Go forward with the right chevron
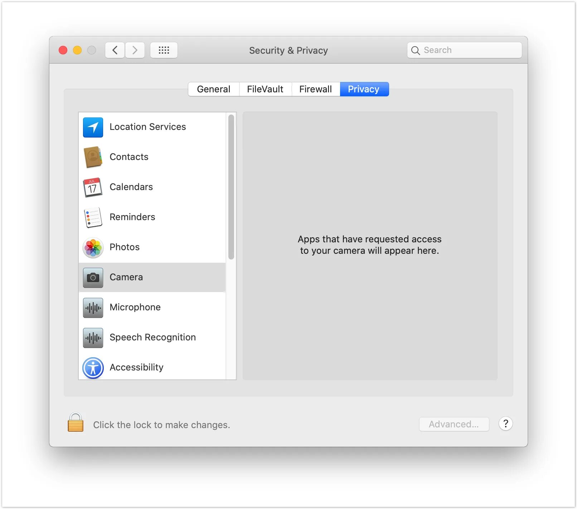Viewport: 577px width, 509px height. [x=135, y=50]
